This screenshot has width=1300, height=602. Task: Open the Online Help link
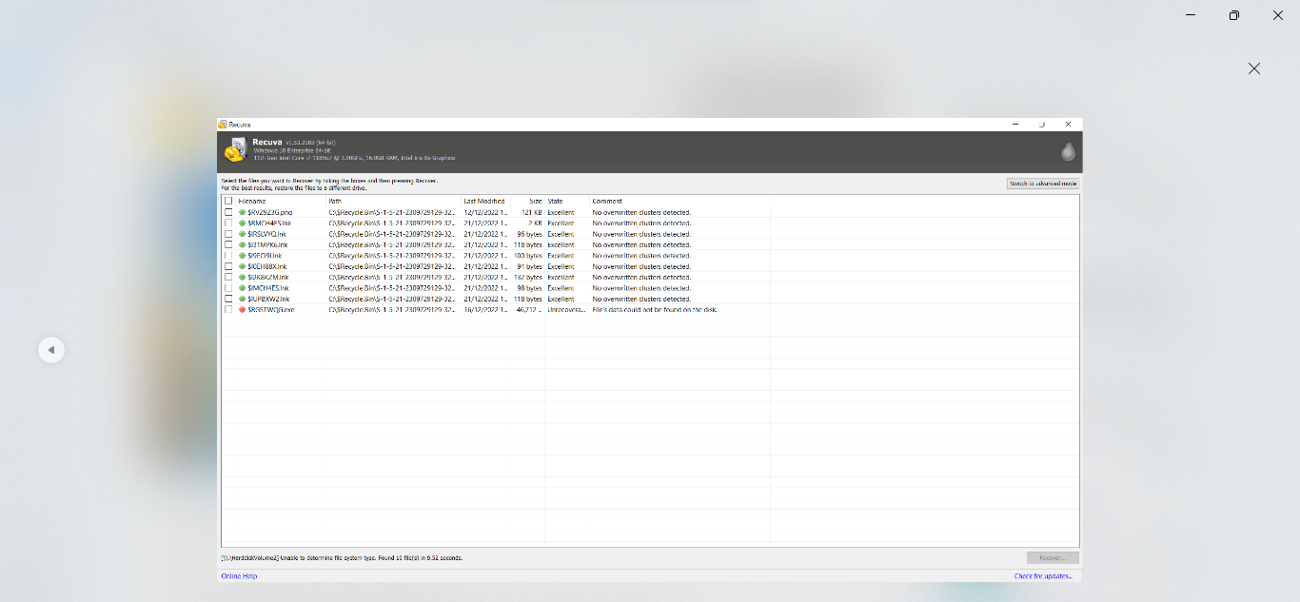[239, 575]
